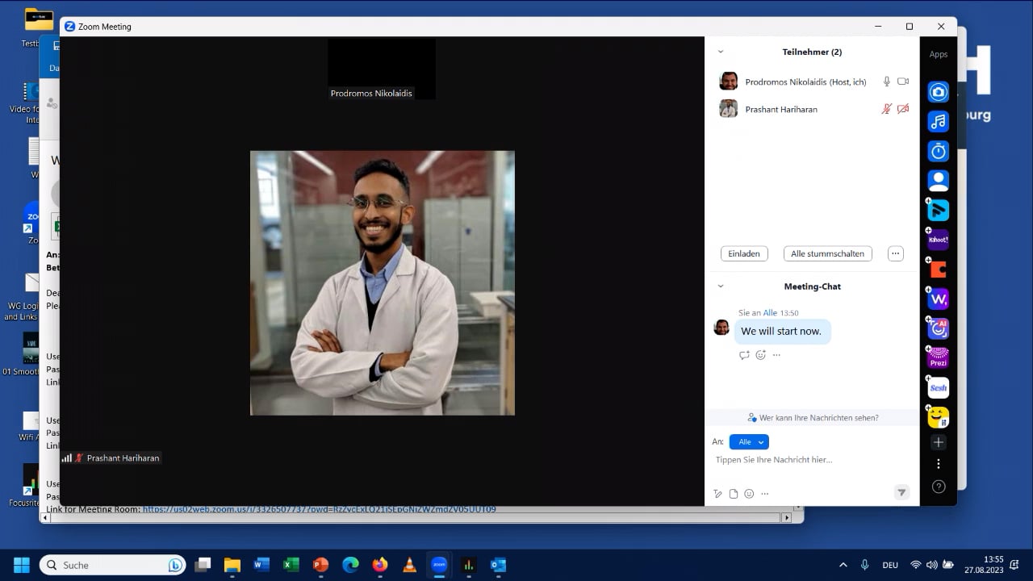This screenshot has width=1033, height=581.
Task: Click the music note app icon
Action: click(x=938, y=122)
